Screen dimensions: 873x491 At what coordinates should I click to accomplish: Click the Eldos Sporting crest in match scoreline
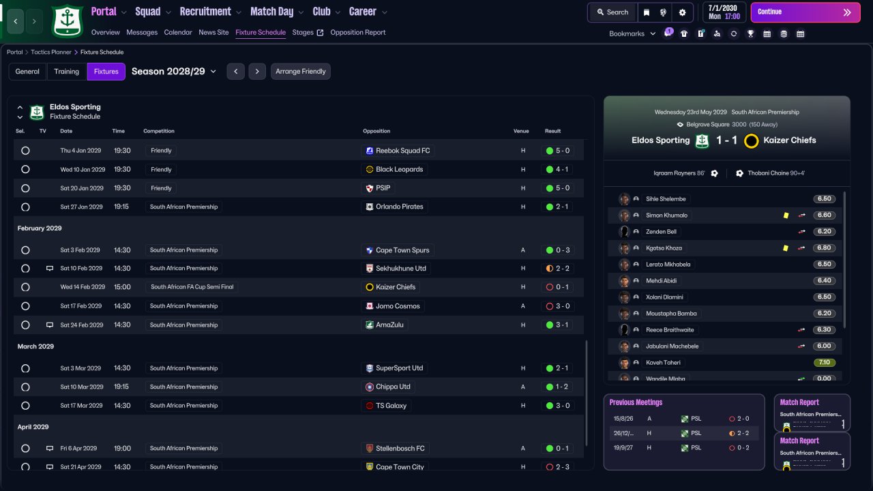[x=702, y=140]
